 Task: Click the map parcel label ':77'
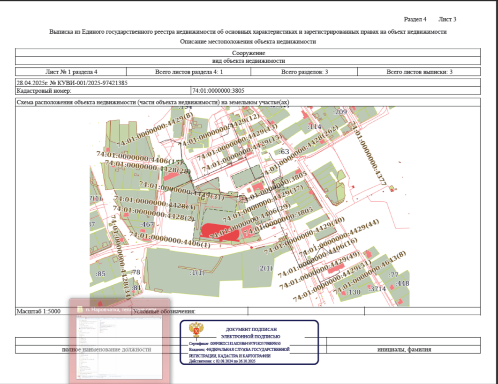click(x=393, y=275)
